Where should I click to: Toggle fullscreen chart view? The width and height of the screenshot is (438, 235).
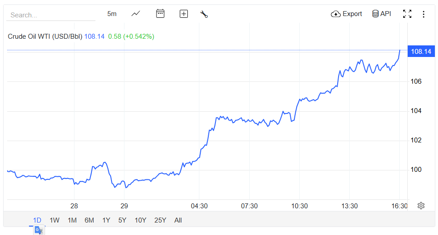407,14
